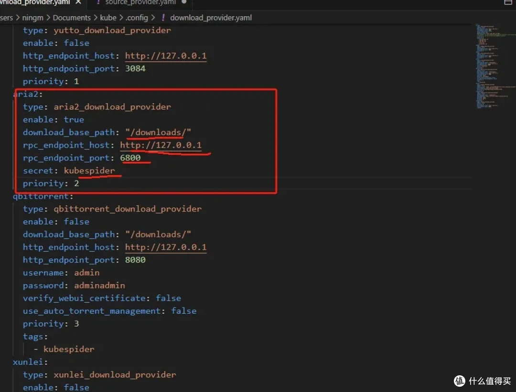Click the YAML icon on source_provider.yaml tab
Screen dimensions: 516x392
98,2
